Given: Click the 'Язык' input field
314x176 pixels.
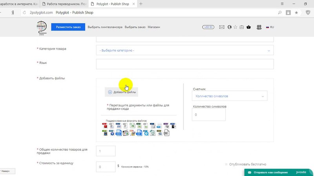Looking at the screenshot, I should 184,64.
